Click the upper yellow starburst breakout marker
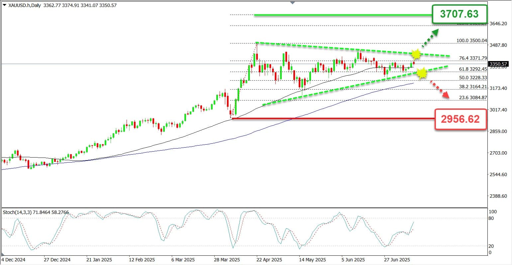512x265 pixels. click(x=416, y=54)
